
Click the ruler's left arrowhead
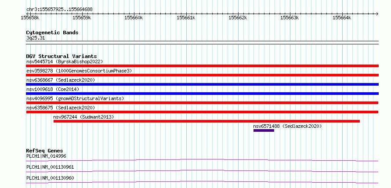pos(27,14)
